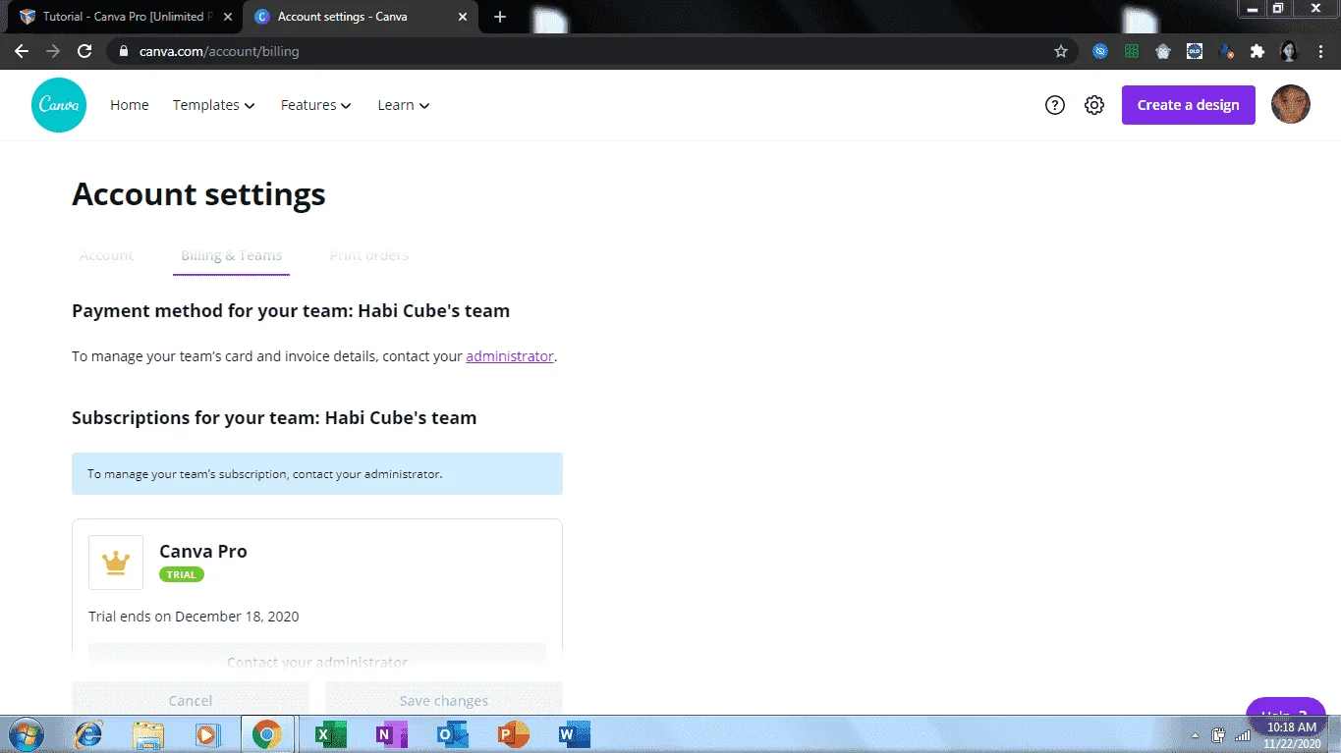
Task: Click the gorilla extension icon
Action: click(x=1163, y=51)
